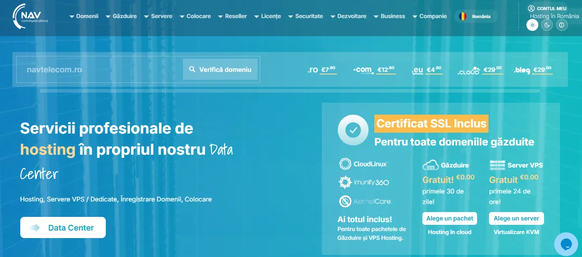582x257 pixels.
Task: Open the Securitate dropdown menu
Action: pos(305,16)
